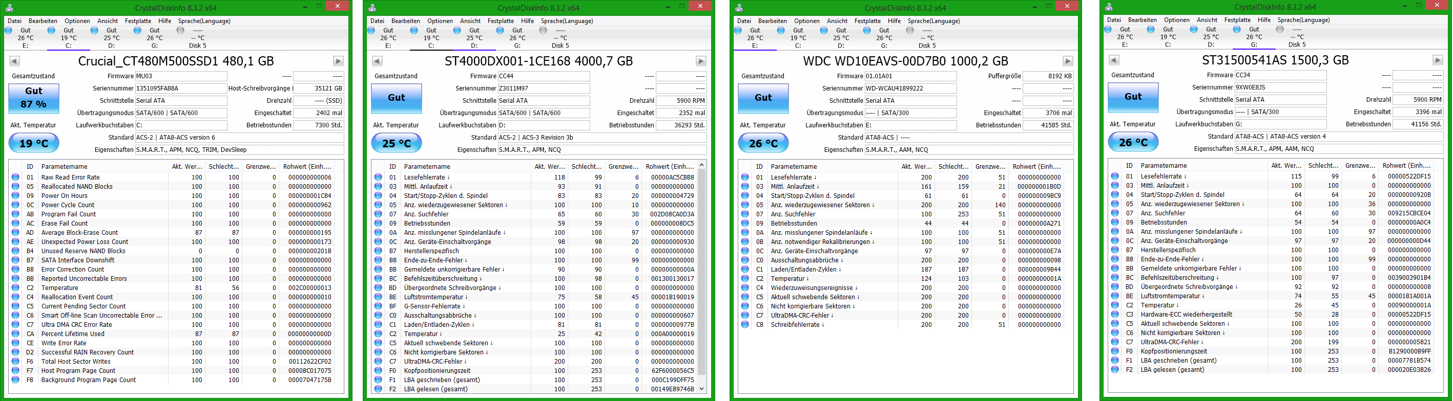Click status icon of Schreibfehlerrate row
The width and height of the screenshot is (1453, 401).
tap(745, 324)
